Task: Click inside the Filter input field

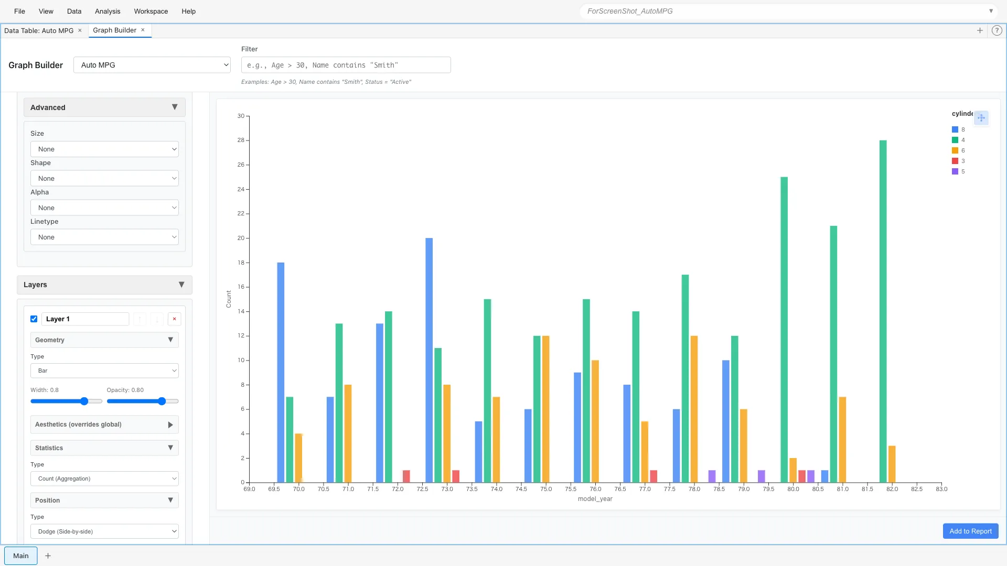Action: click(x=345, y=64)
